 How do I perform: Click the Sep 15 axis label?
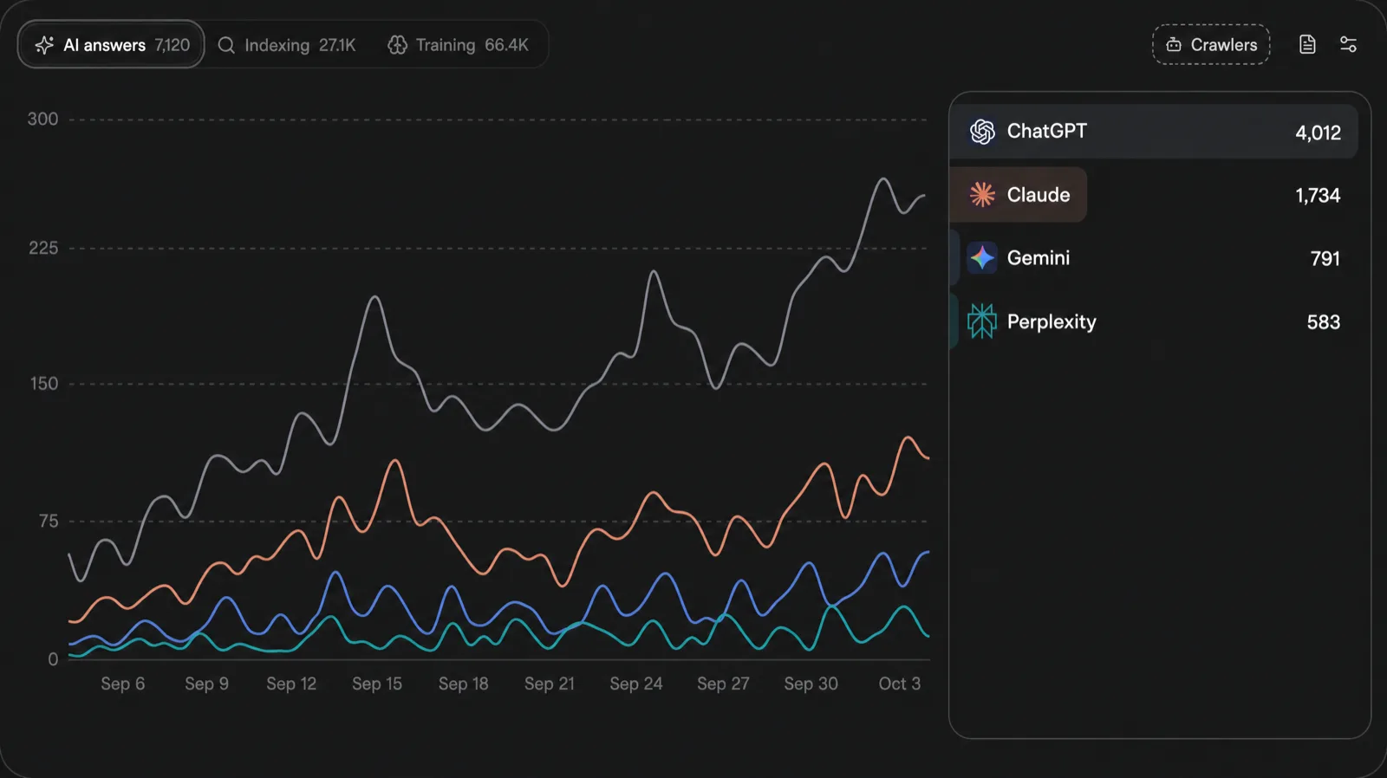377,684
